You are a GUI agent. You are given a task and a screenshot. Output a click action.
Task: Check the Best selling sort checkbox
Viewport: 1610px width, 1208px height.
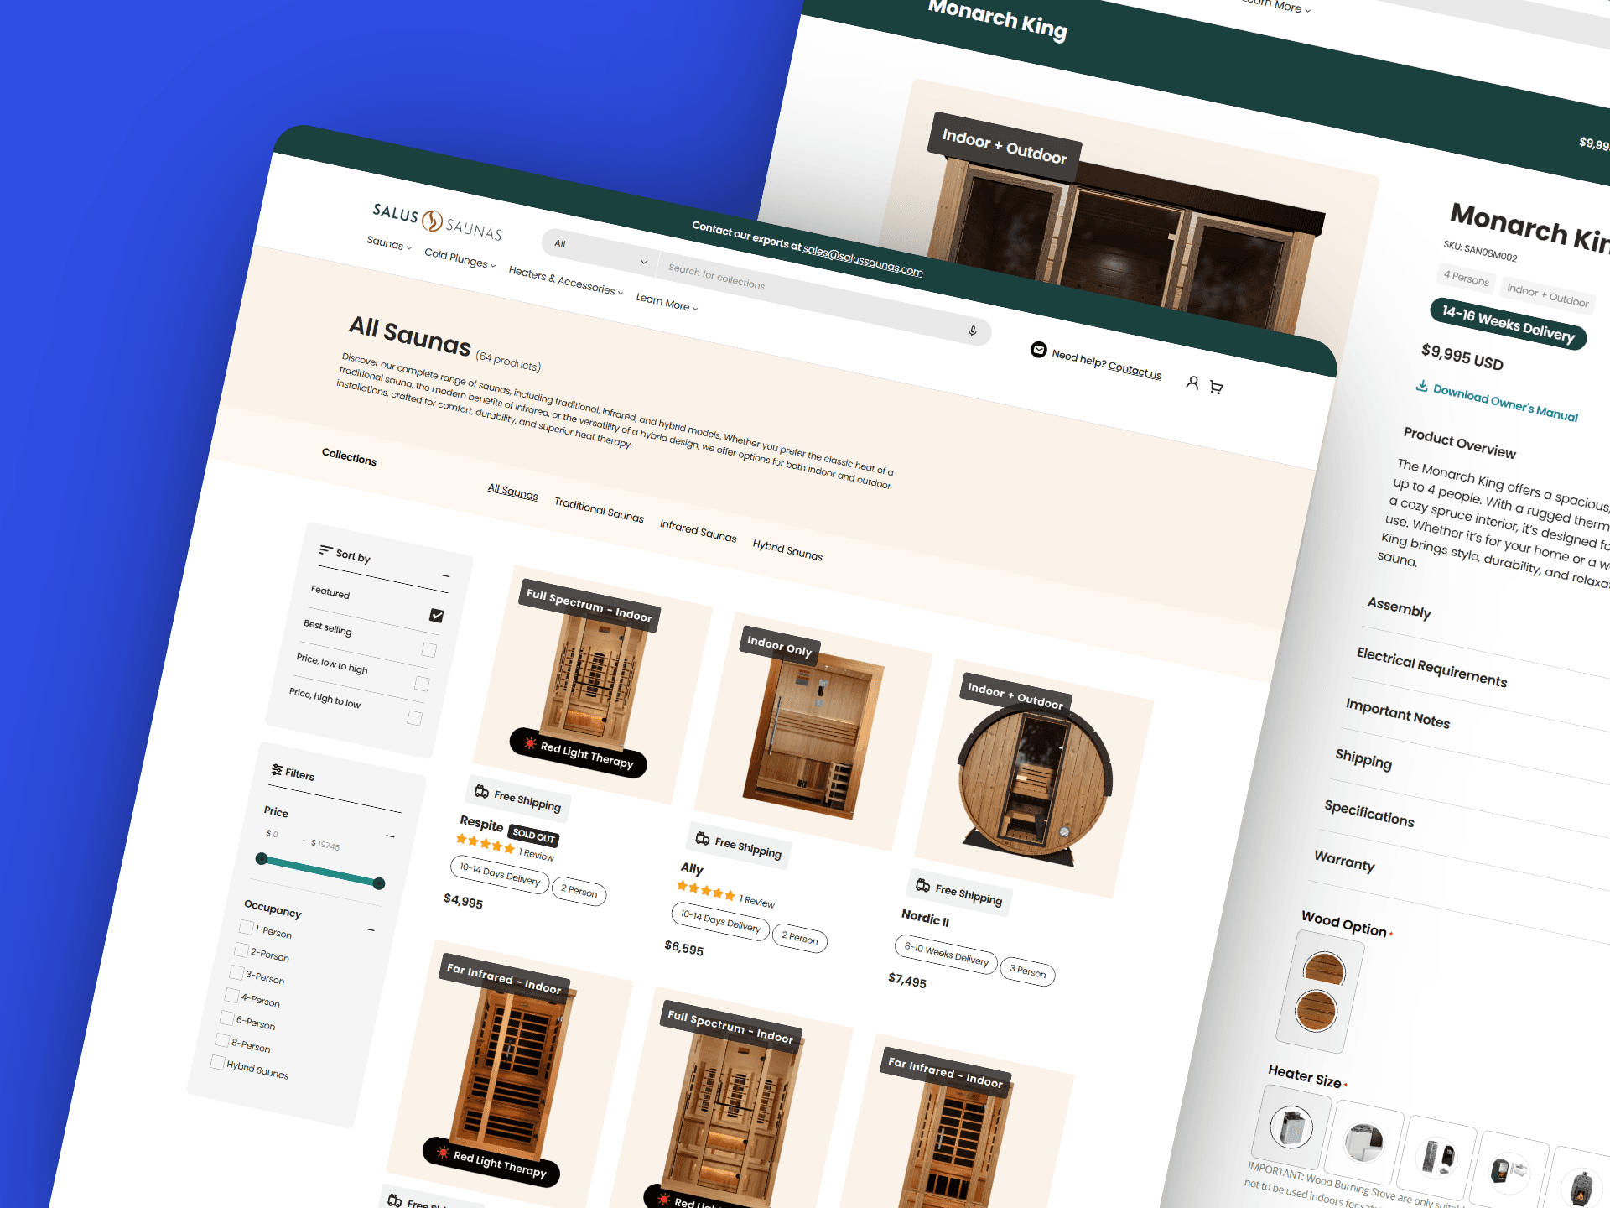pyautogui.click(x=428, y=650)
